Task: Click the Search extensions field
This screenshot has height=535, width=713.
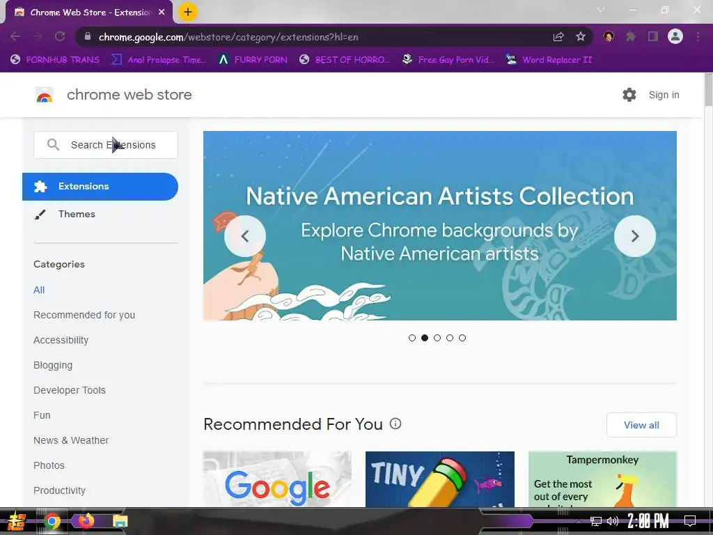Action: 106,145
